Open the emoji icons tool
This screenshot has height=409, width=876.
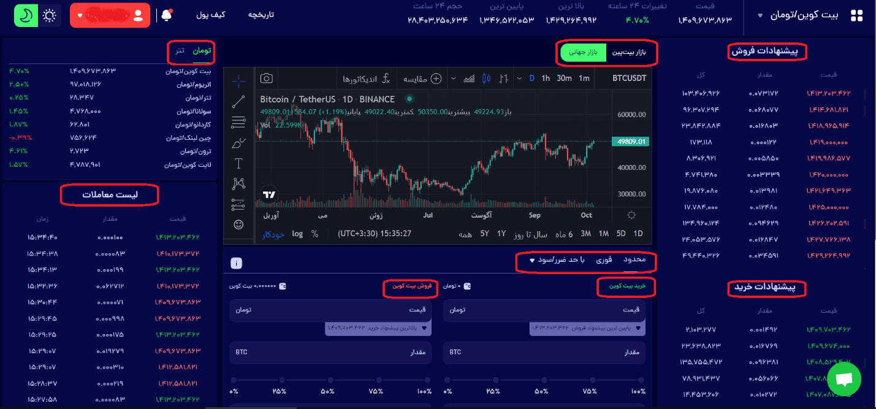click(238, 225)
